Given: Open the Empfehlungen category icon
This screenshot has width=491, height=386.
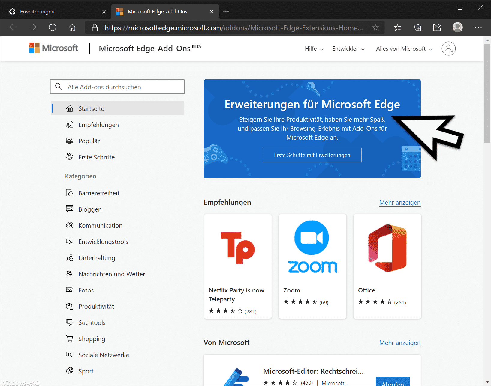Looking at the screenshot, I should pos(70,125).
